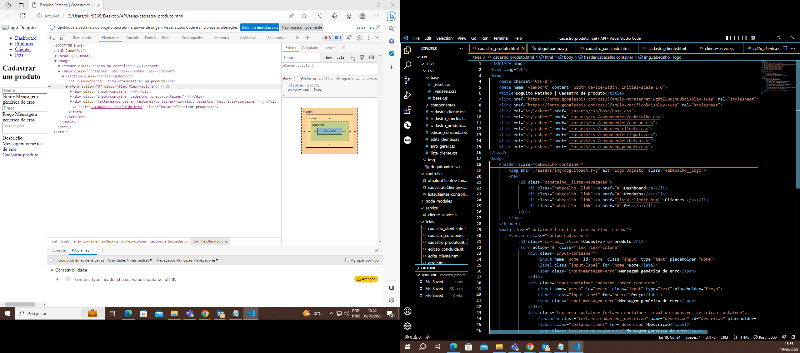Toggle panel layout icon in VS Code title bar

click(737, 38)
